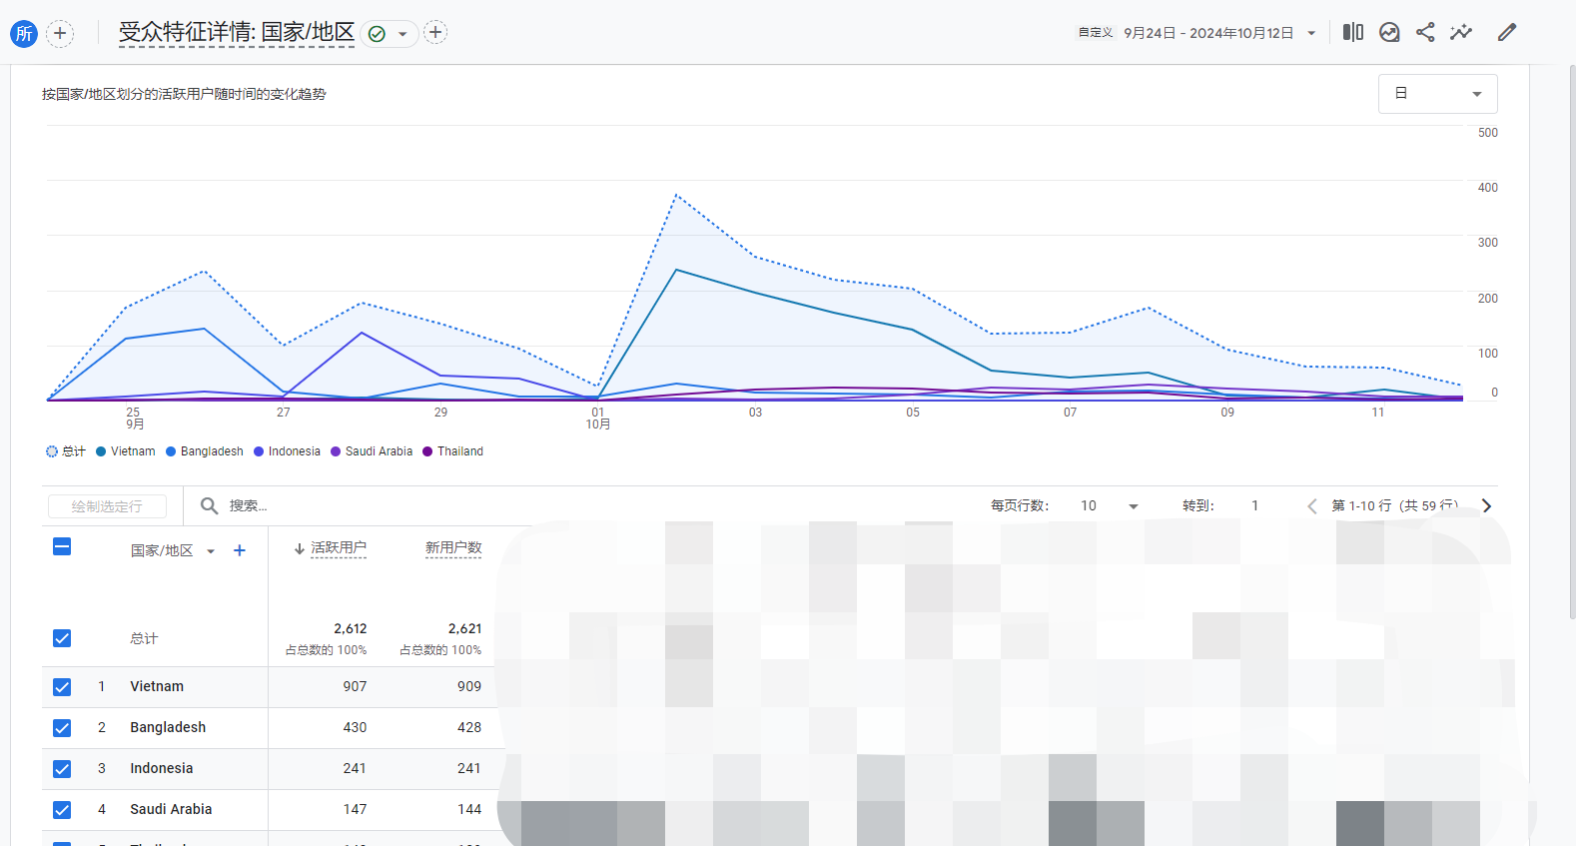
Task: Uncheck the Saudi Arabia row checkbox
Action: [62, 810]
